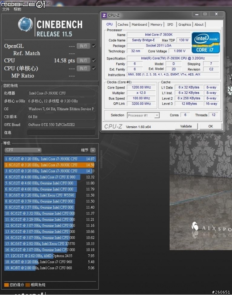This screenshot has width=232, height=295.
Task: Click the Specification field in CPU-Z
Action: pyautogui.click(x=173, y=58)
